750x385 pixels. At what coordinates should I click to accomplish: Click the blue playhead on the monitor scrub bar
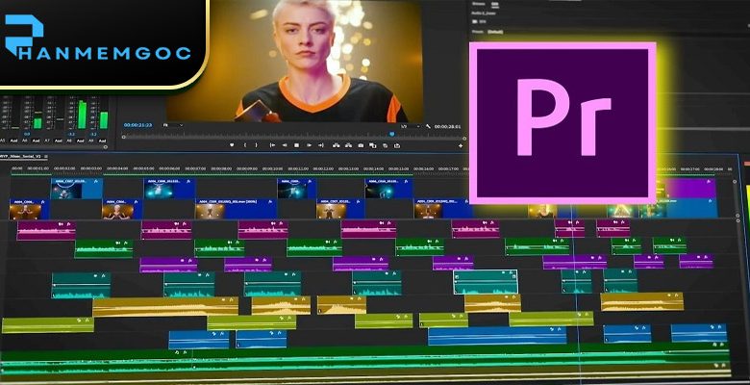pyautogui.click(x=391, y=135)
